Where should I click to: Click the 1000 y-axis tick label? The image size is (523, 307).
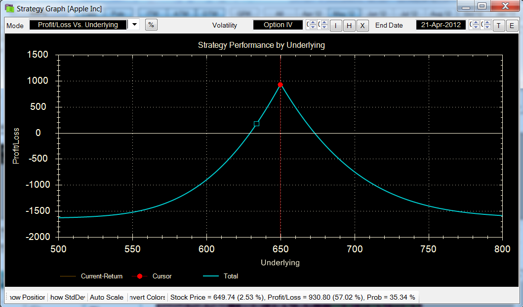click(38, 81)
